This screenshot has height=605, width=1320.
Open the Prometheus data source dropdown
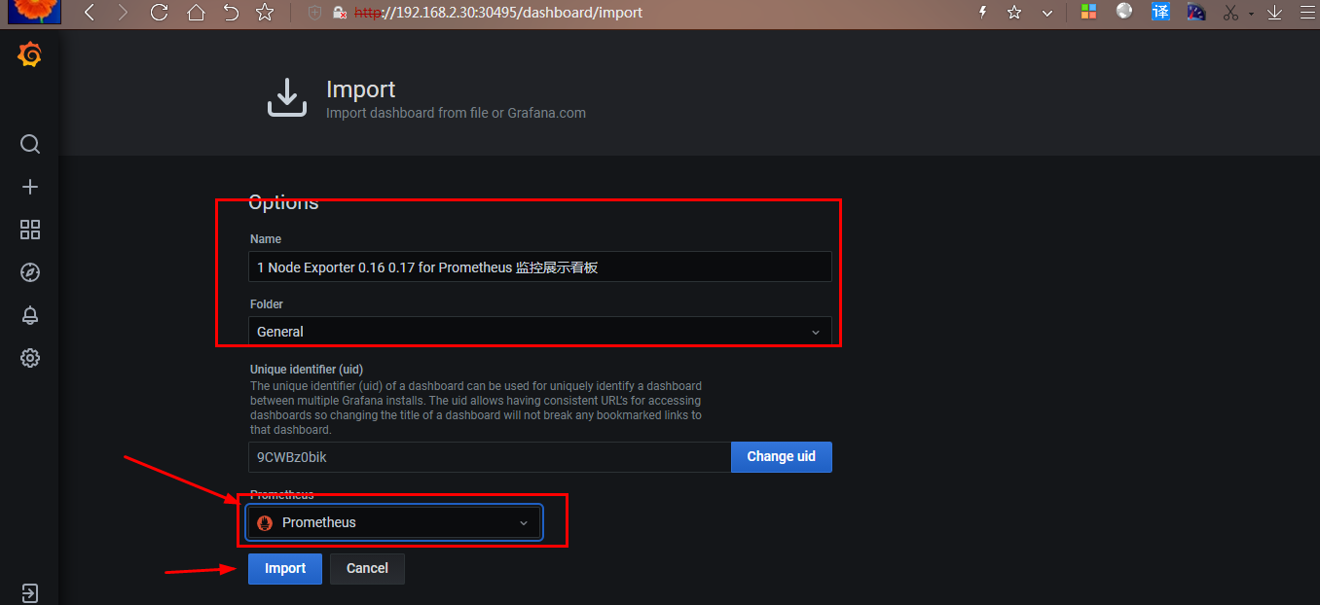pos(394,522)
